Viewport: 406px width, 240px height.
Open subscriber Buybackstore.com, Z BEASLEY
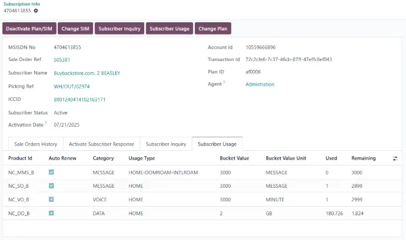tap(86, 73)
